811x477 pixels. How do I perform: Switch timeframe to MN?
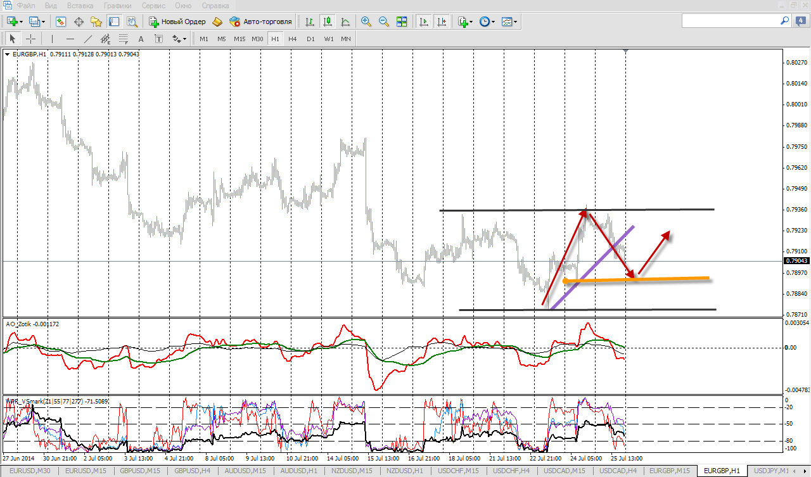coord(346,39)
